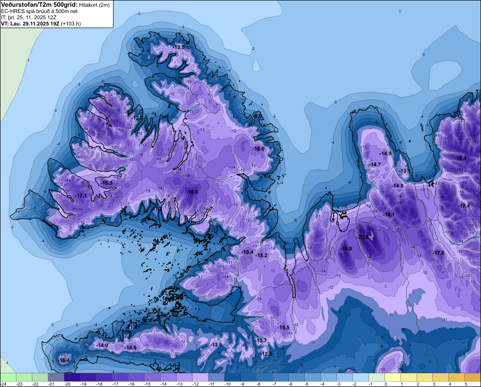Viewport: 481px width, 387px height.
Task: Click the legend scale number -15
Action: (x=146, y=384)
